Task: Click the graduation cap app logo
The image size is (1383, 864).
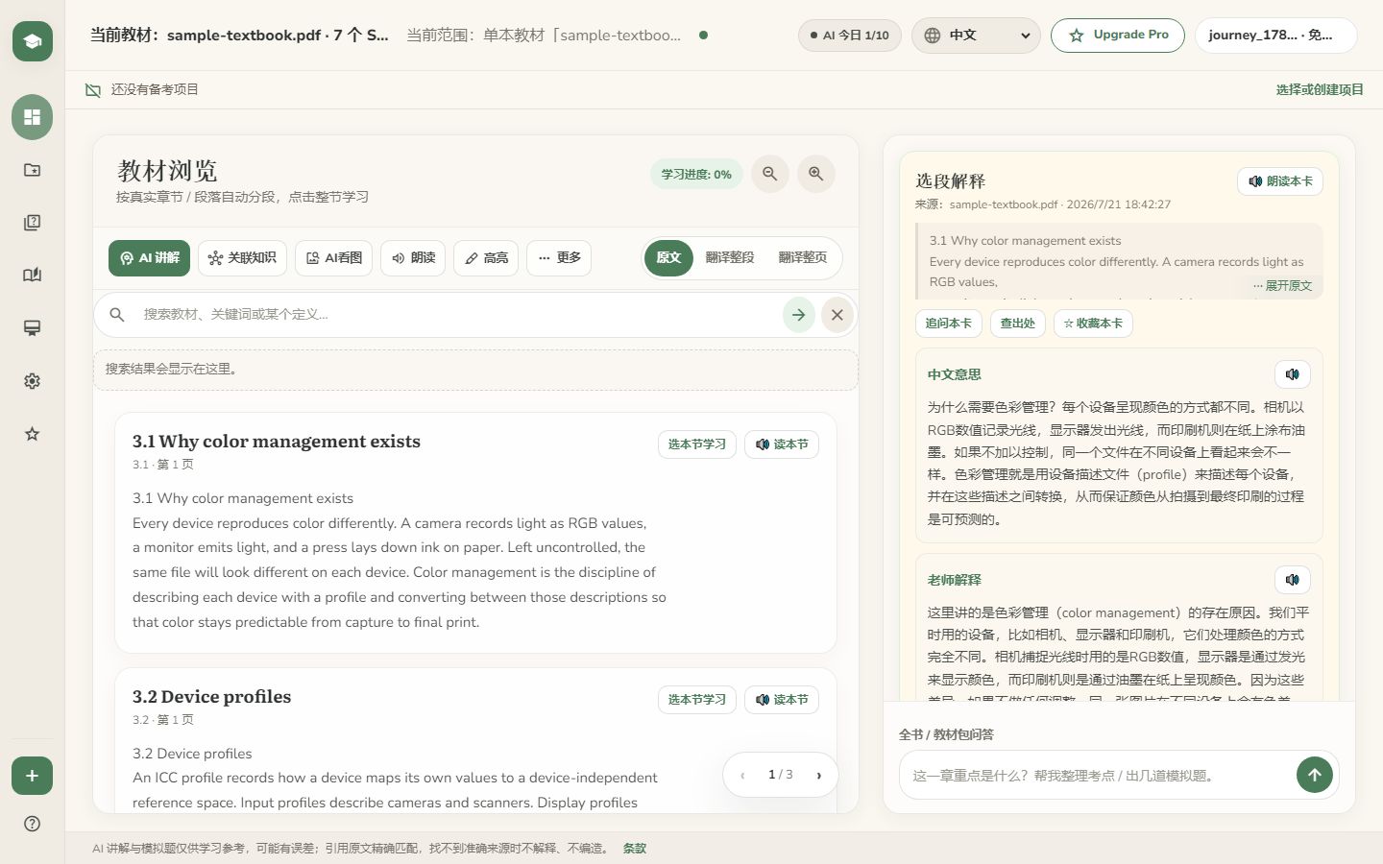Action: click(33, 41)
